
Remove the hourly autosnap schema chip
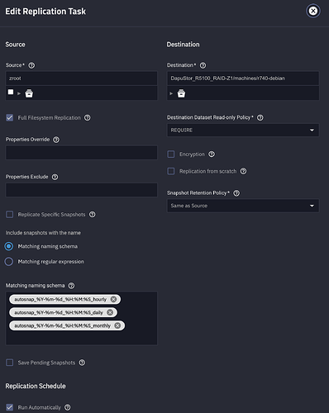coord(113,299)
